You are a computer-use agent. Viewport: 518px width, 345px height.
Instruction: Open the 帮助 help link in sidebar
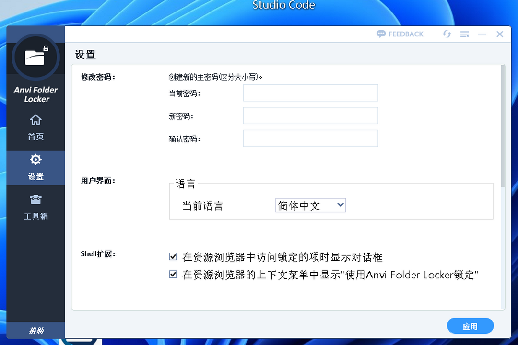(36, 330)
